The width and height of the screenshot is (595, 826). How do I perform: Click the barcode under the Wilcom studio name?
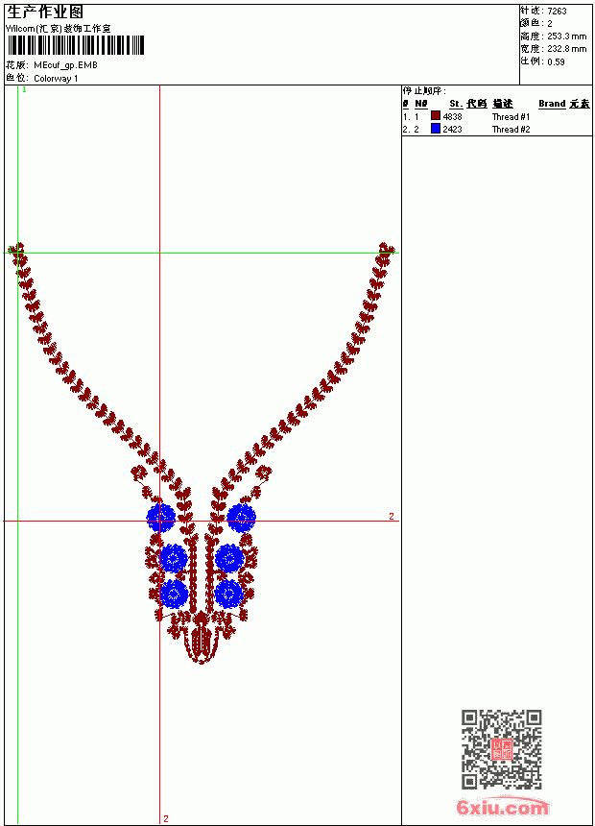75,45
